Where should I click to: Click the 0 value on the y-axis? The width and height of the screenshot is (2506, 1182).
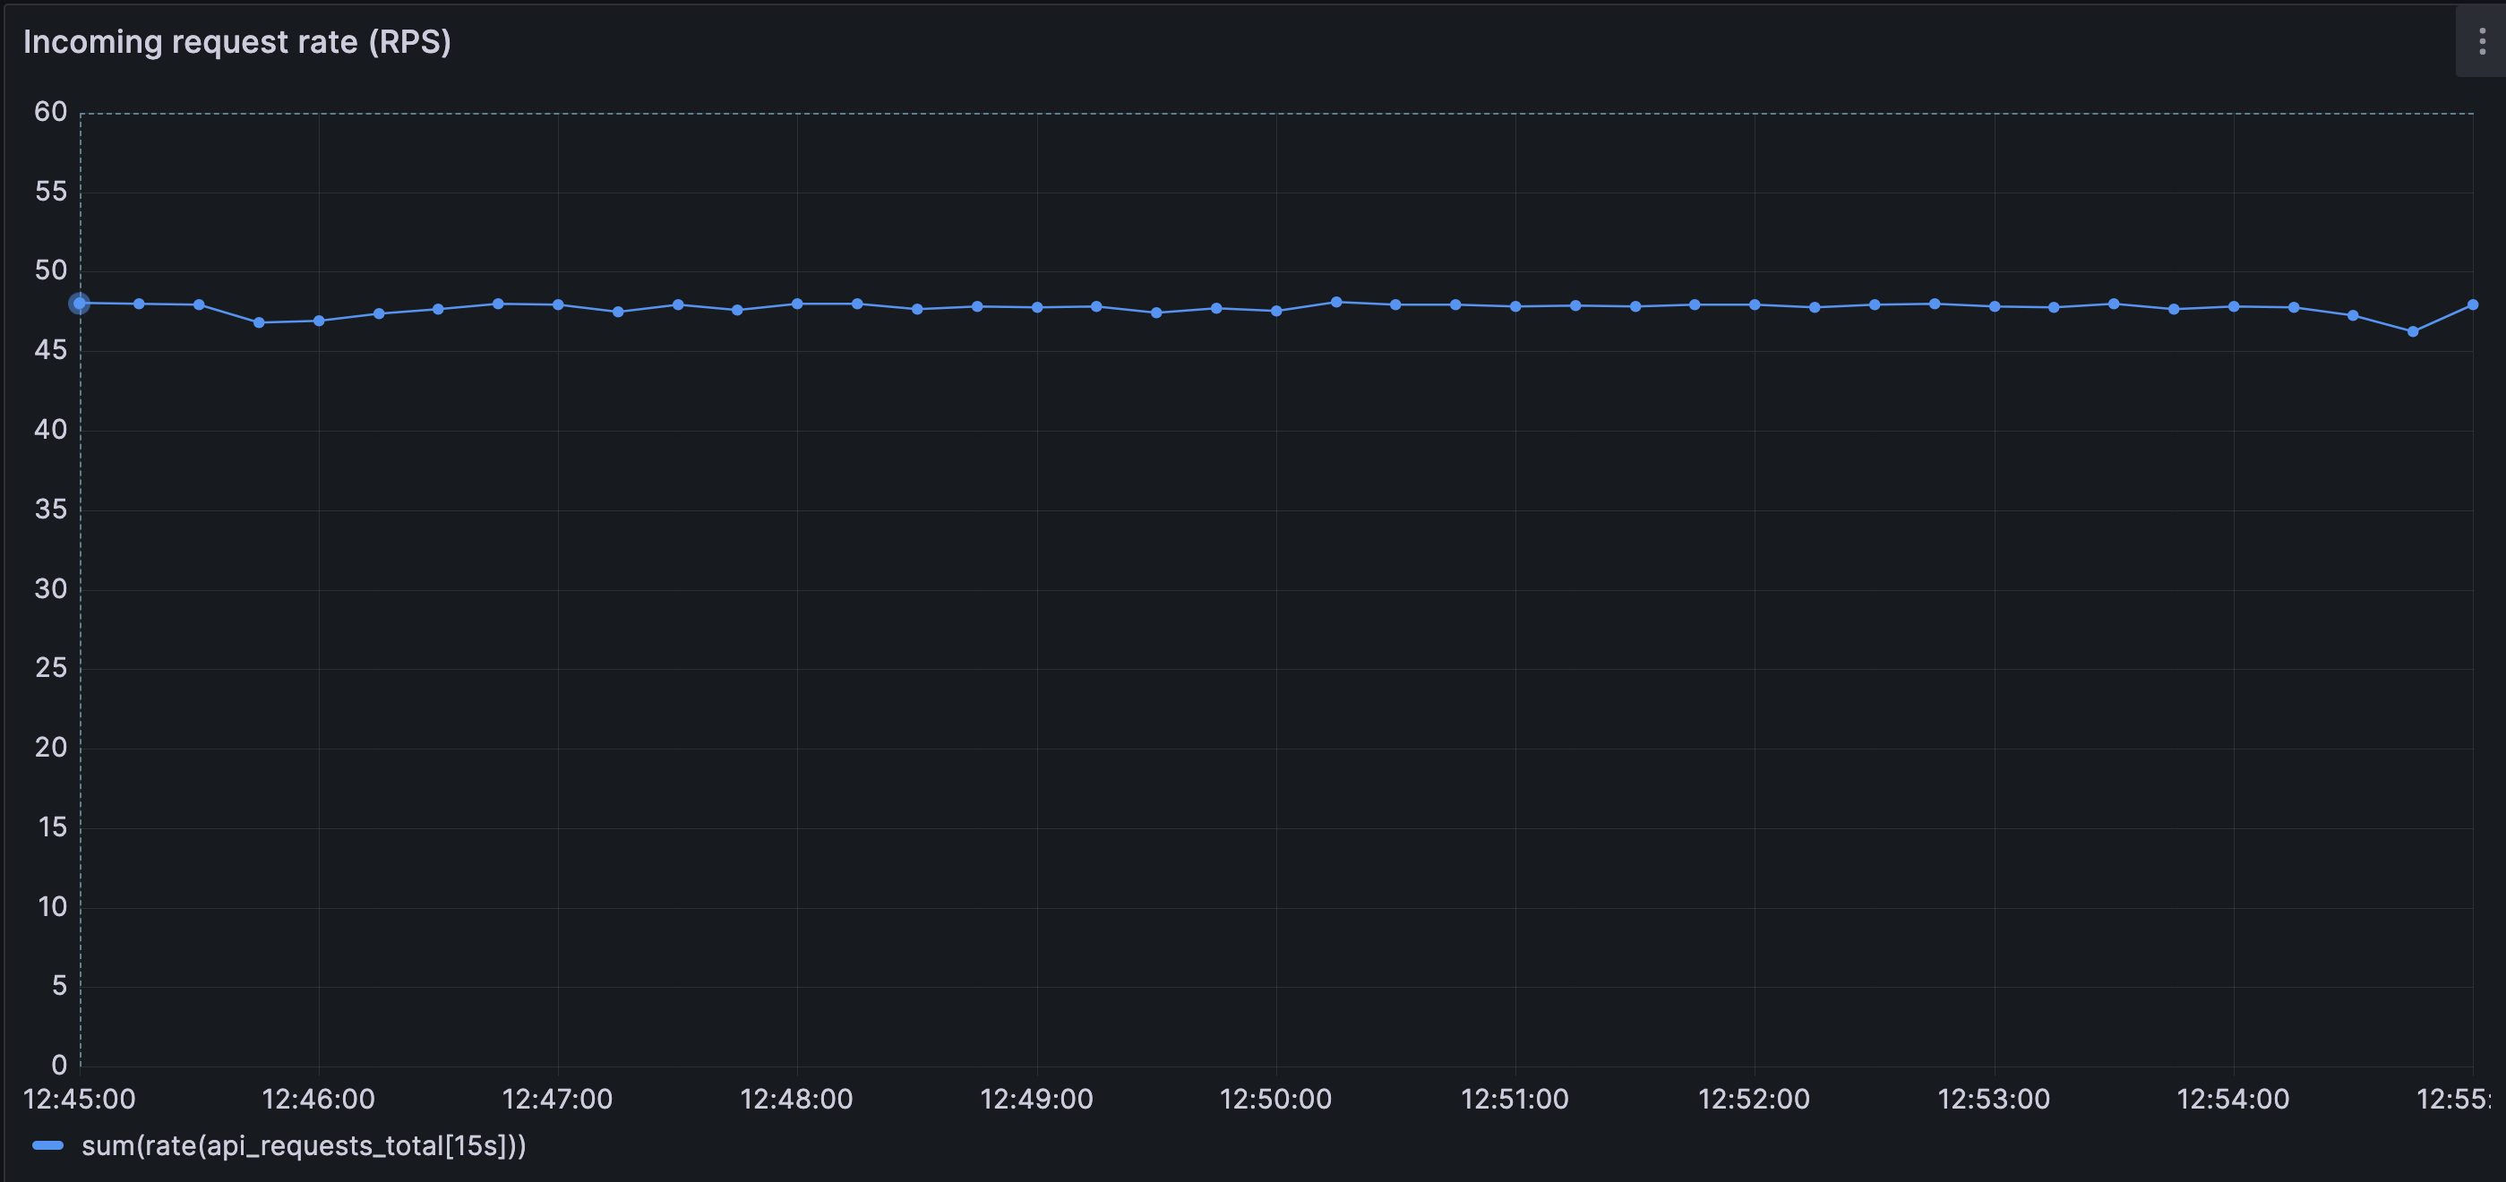pyautogui.click(x=58, y=1066)
